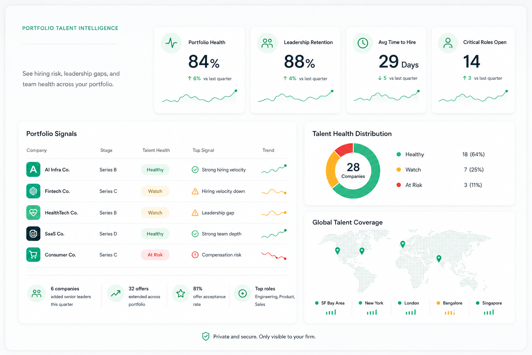532x355 pixels.
Task: Click the Portfolio Signals heading
Action: (52, 134)
